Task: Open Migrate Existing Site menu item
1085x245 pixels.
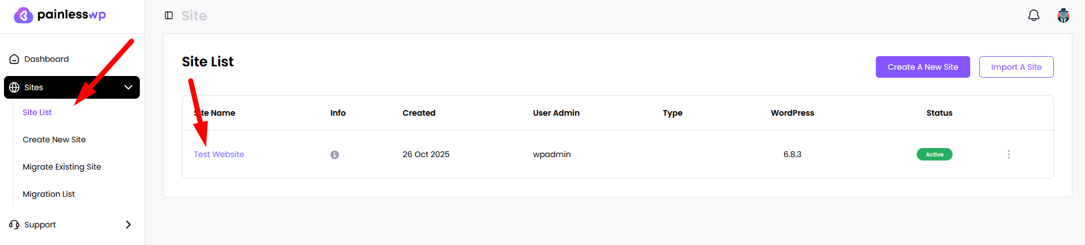Action: coord(62,167)
